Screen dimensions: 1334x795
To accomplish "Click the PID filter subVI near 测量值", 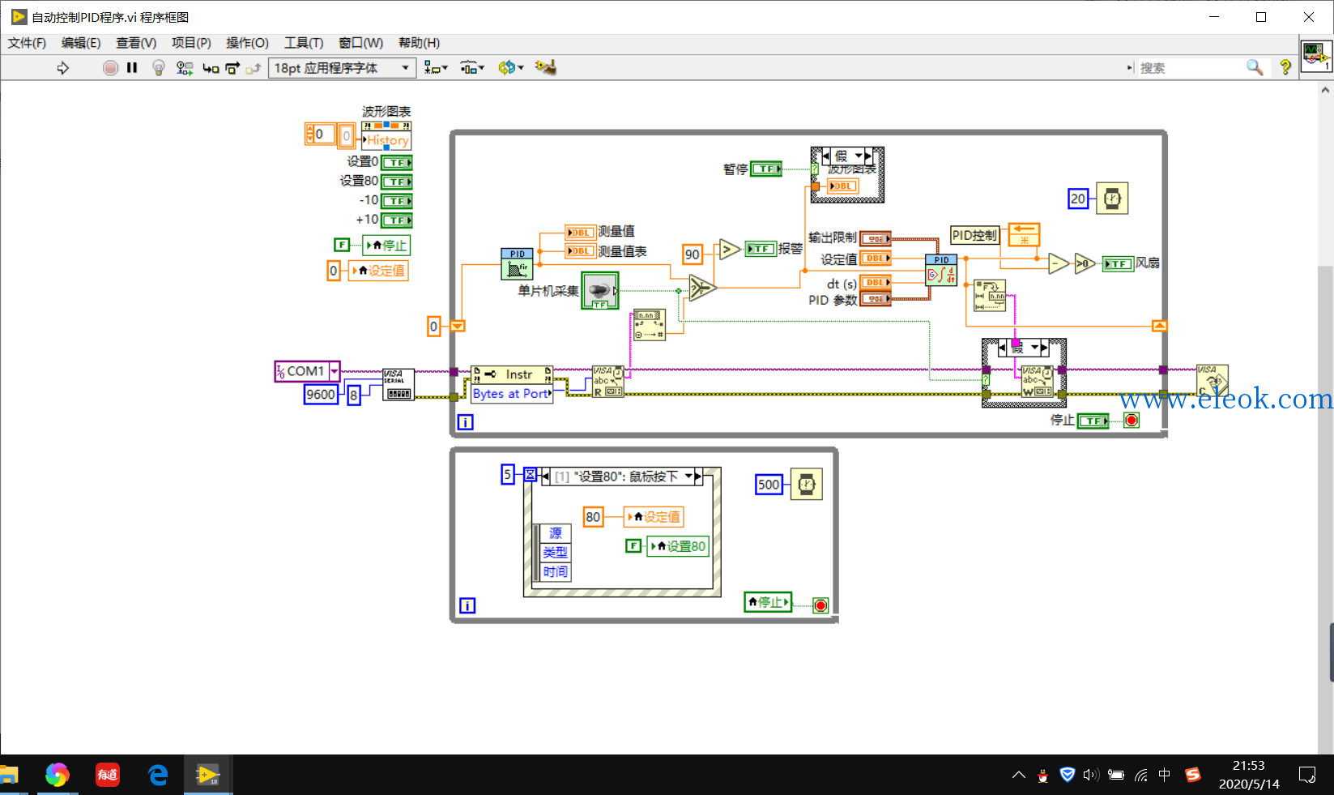I will pos(518,264).
